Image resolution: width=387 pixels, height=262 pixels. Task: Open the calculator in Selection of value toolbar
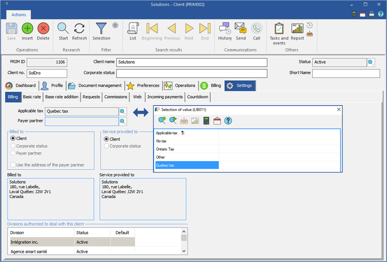[206, 121]
